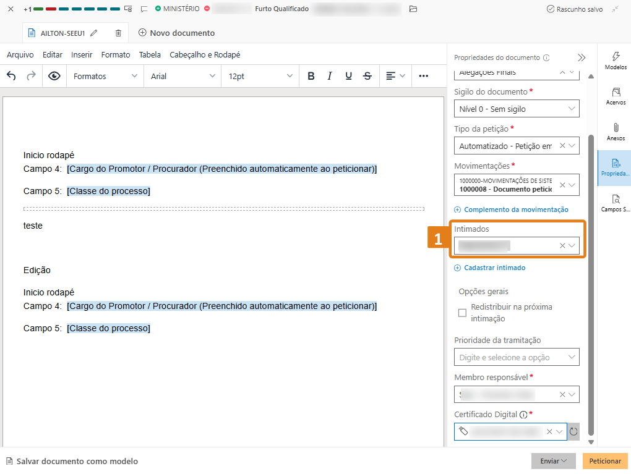Apply strikethrough formatting
Image resolution: width=631 pixels, height=474 pixels.
[367, 76]
